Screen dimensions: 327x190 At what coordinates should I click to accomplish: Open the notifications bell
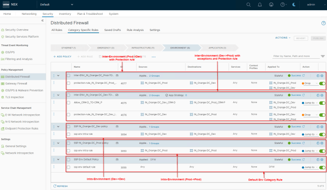point(260,4)
